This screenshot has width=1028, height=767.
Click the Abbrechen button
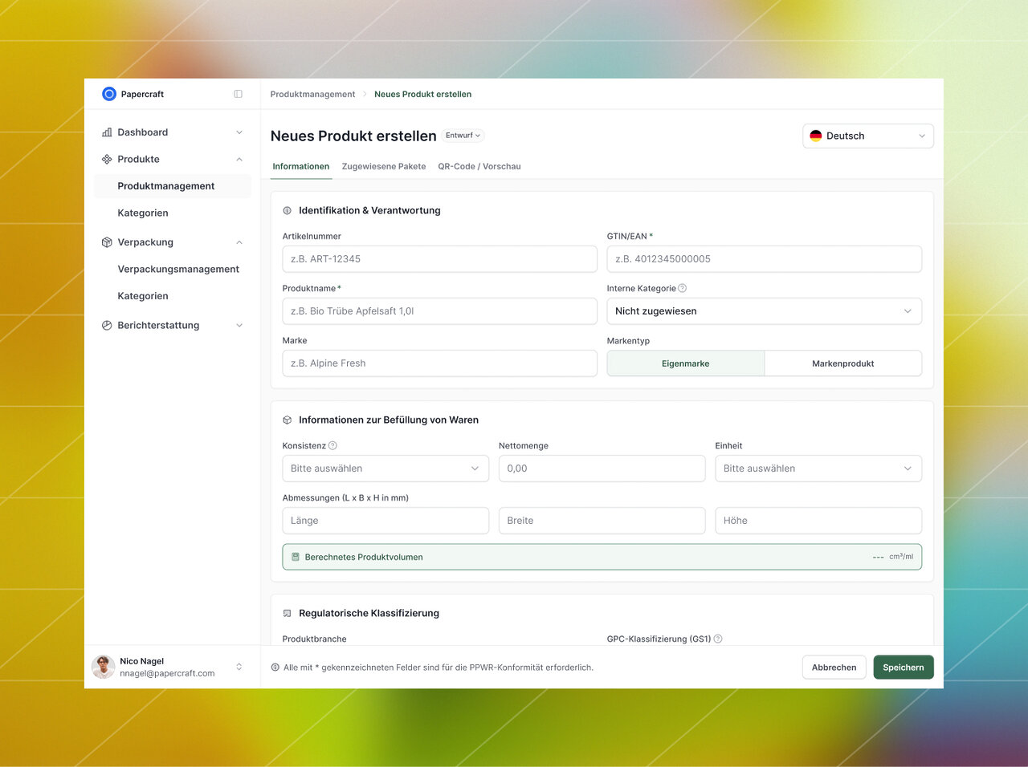834,668
